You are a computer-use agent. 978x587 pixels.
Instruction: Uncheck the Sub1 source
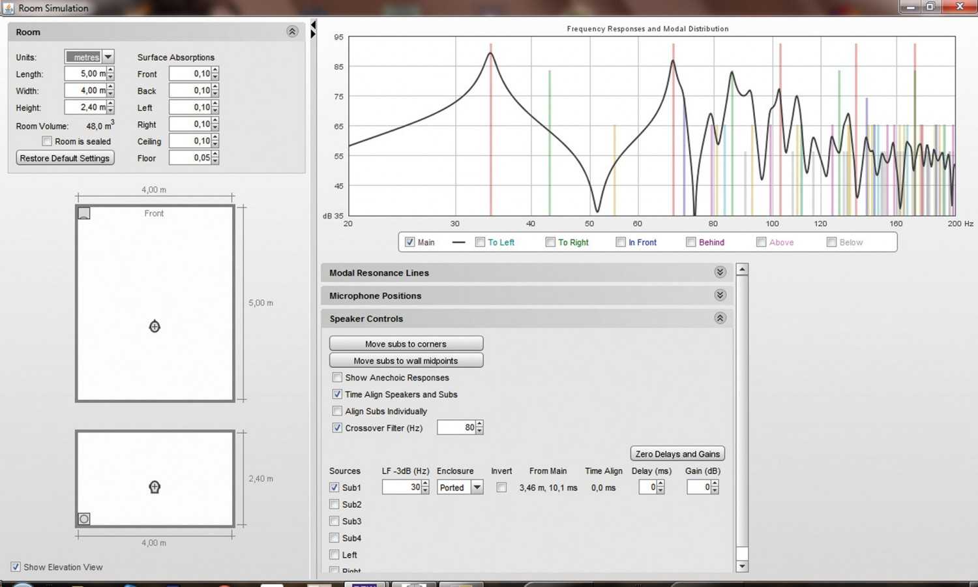pyautogui.click(x=334, y=487)
